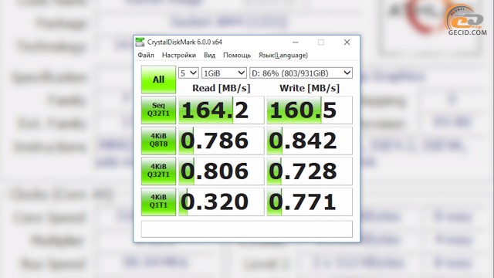Minimize the CrystalDiskMark window
Viewport: 494px width, 278px height.
click(x=295, y=42)
